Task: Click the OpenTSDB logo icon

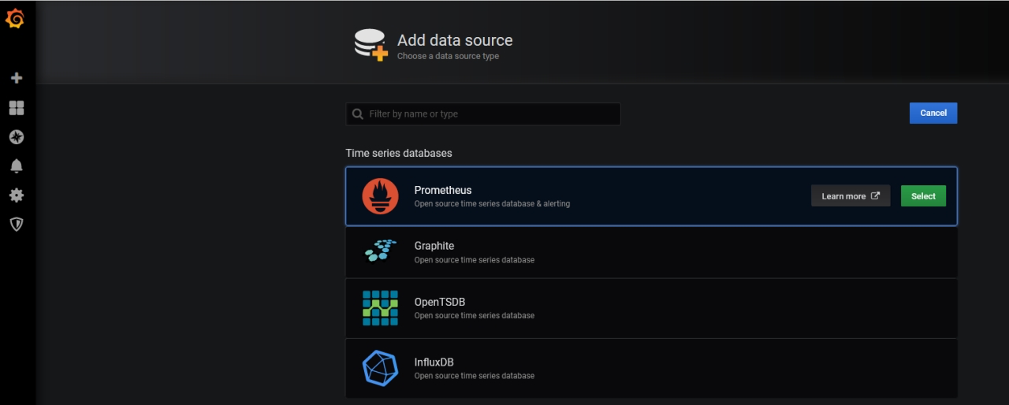Action: pos(381,308)
